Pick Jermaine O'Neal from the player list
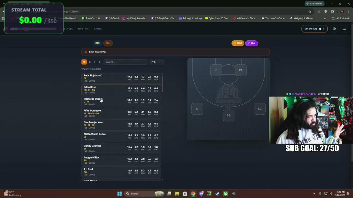Image resolution: width=353 pixels, height=198 pixels. (x=121, y=101)
